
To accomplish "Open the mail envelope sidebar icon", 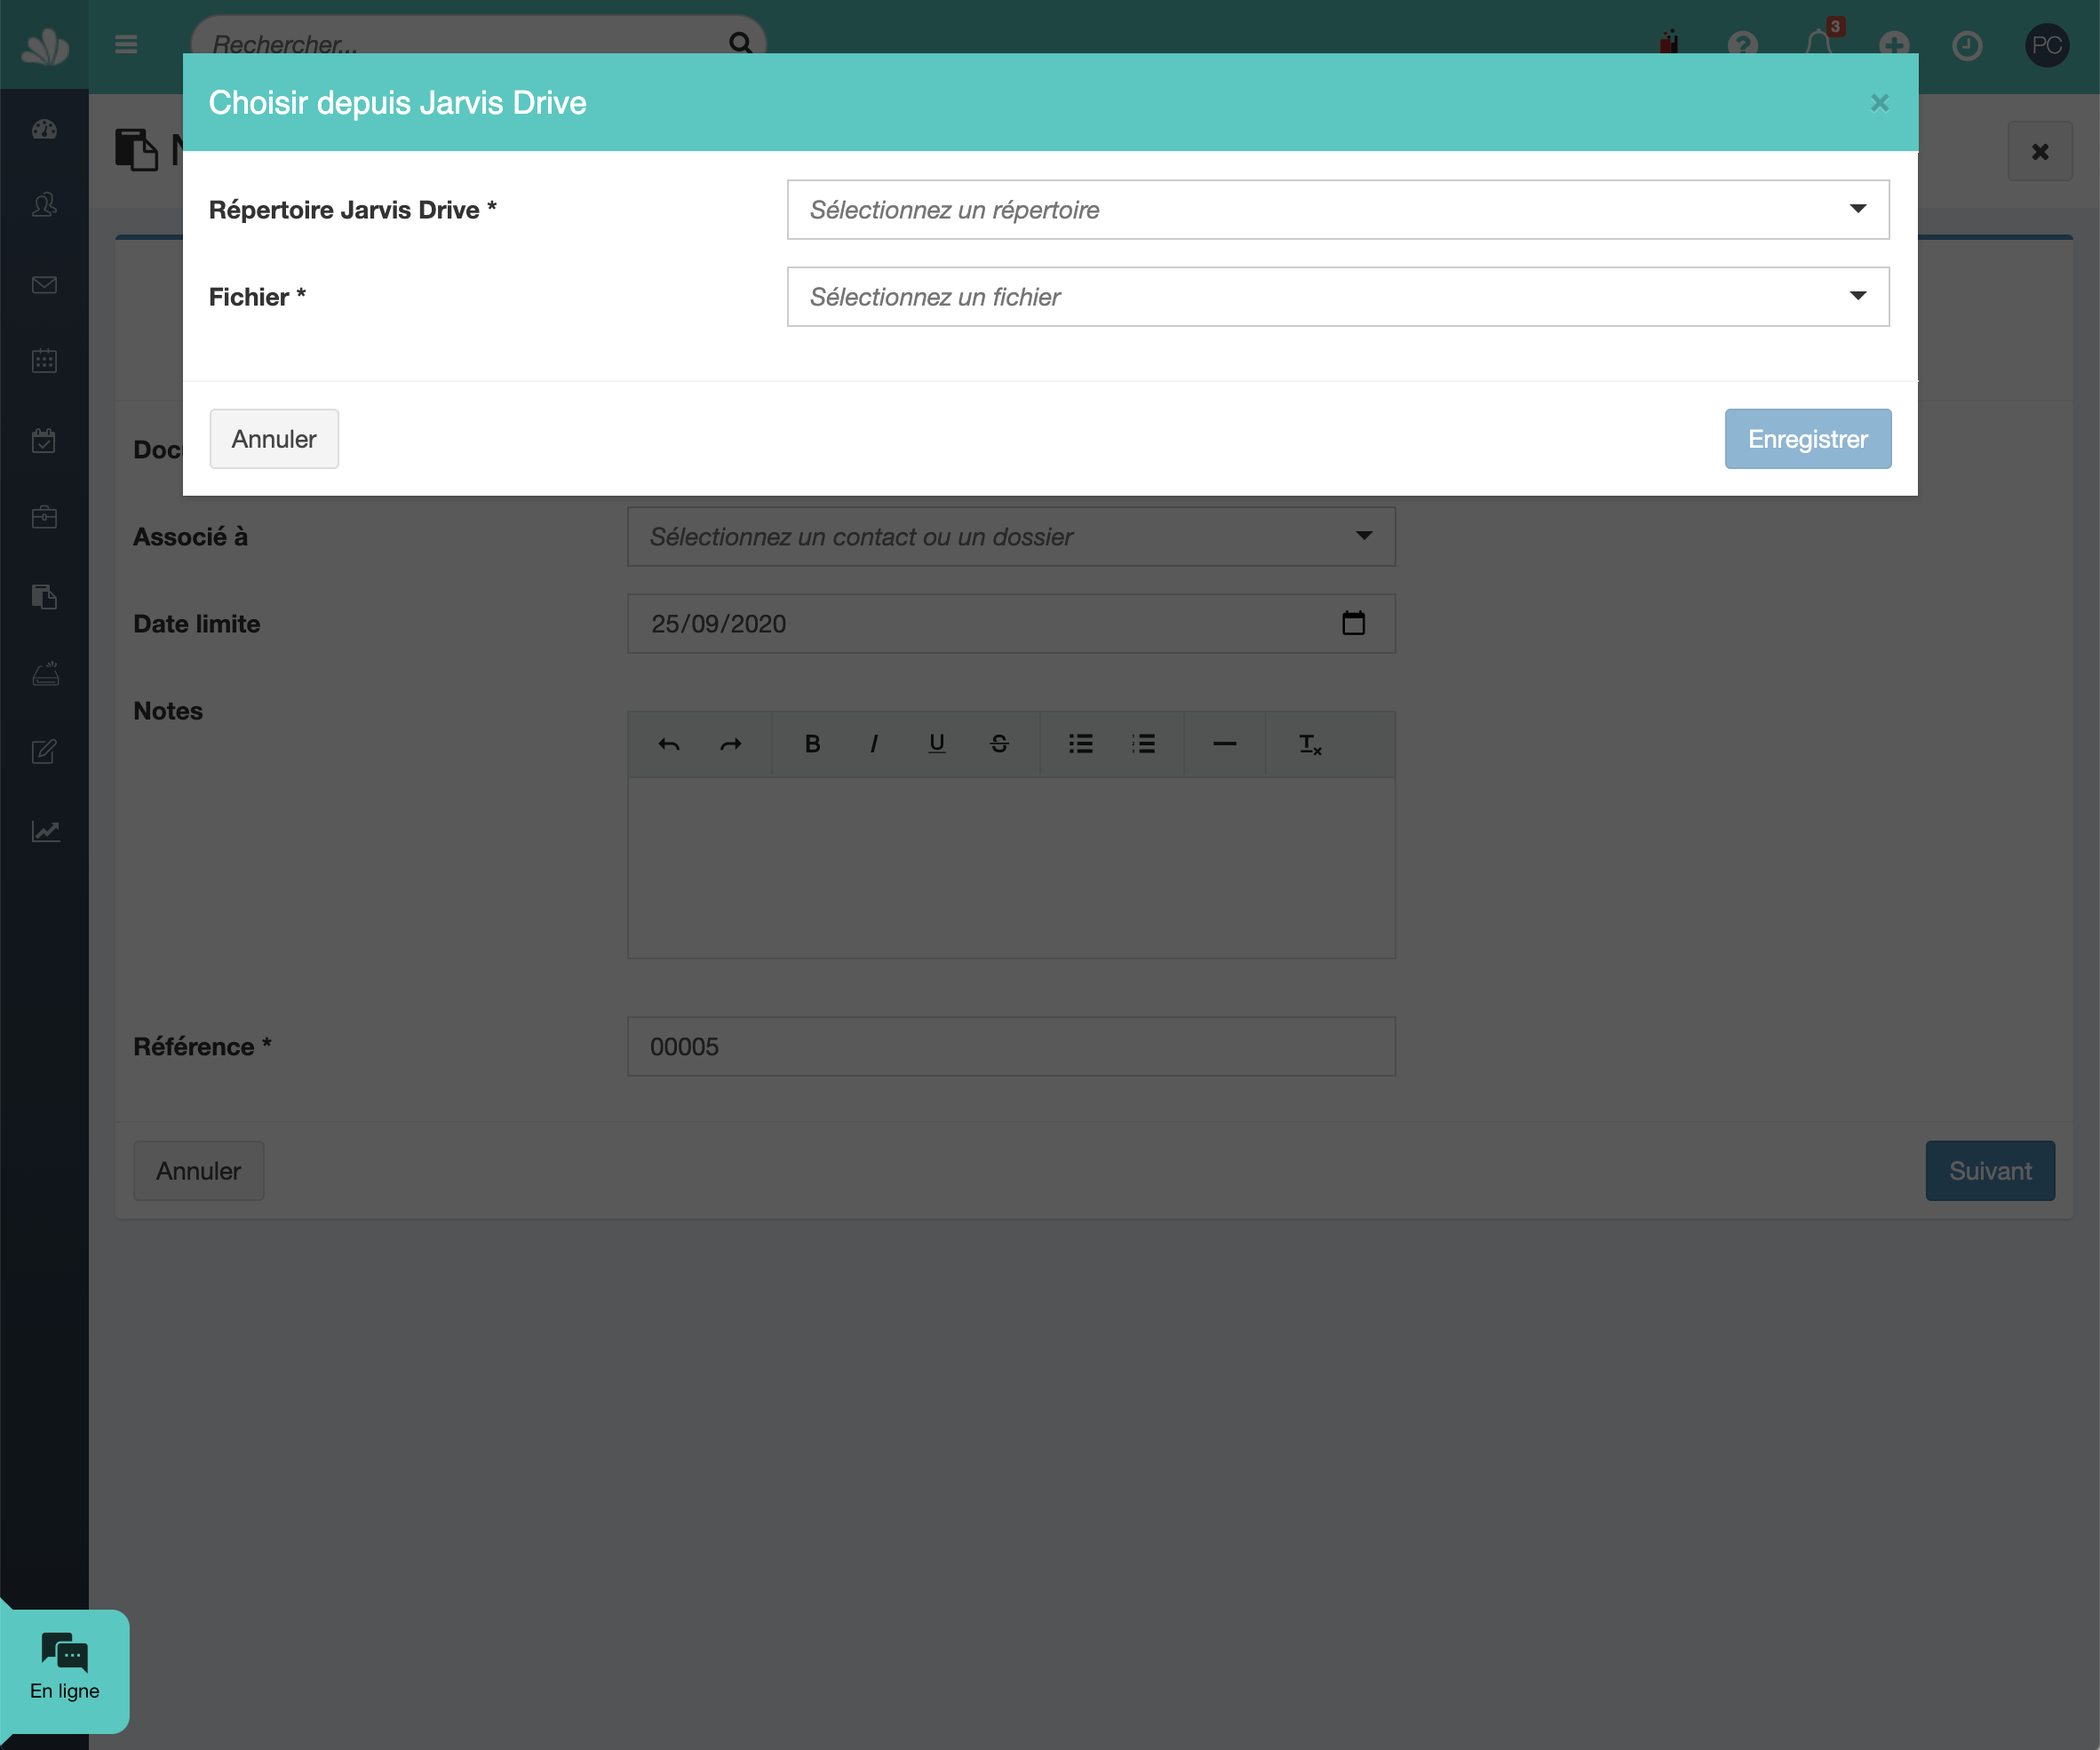I will pos(44,285).
